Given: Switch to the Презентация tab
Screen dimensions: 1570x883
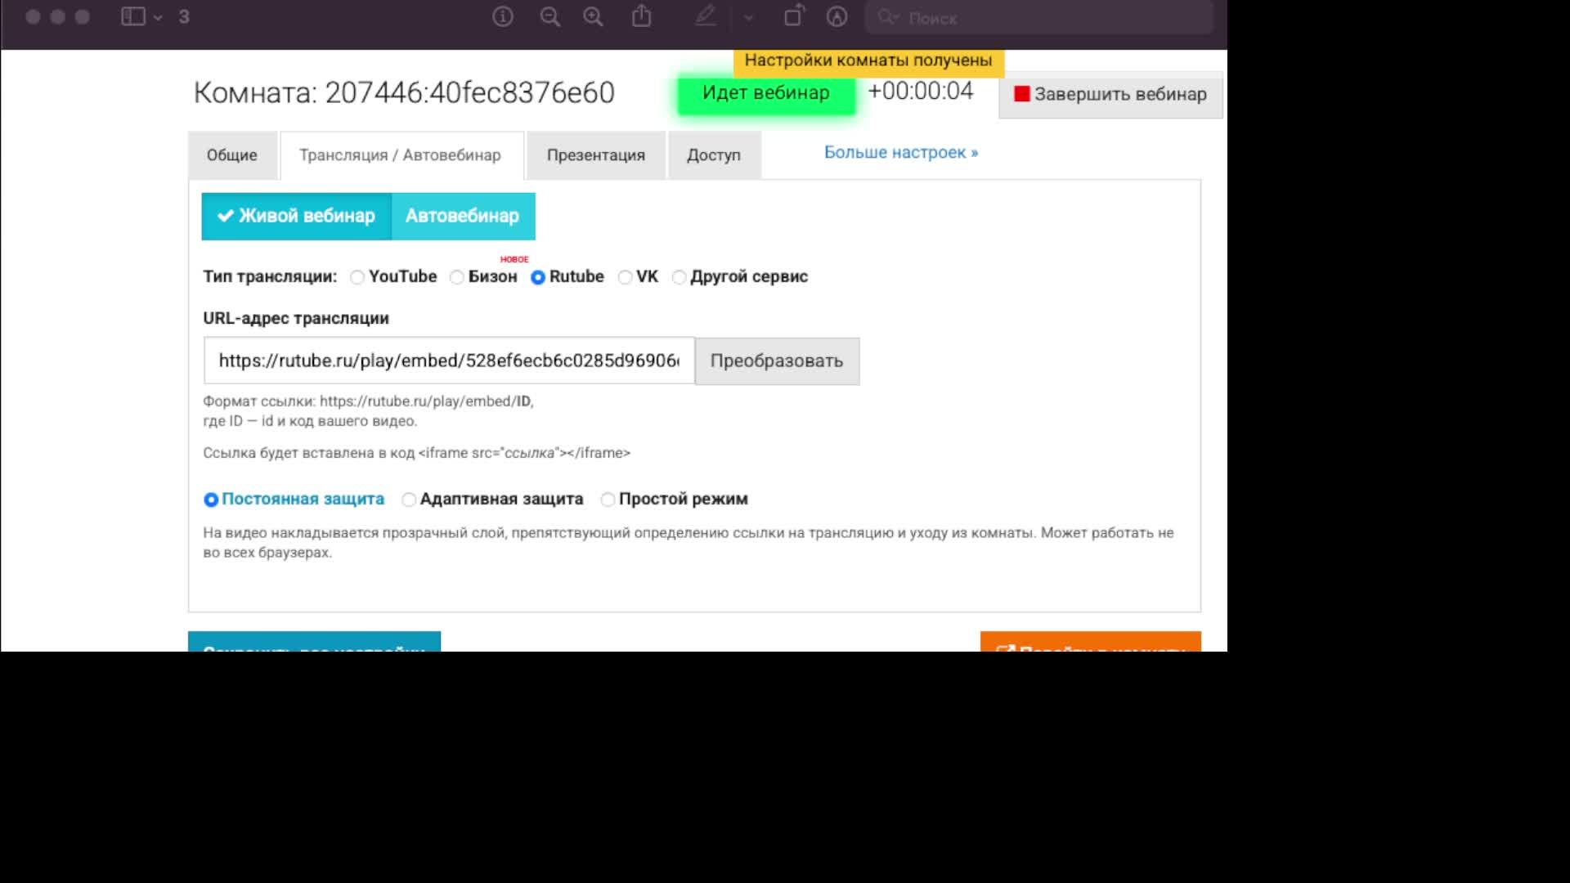Looking at the screenshot, I should pyautogui.click(x=595, y=155).
